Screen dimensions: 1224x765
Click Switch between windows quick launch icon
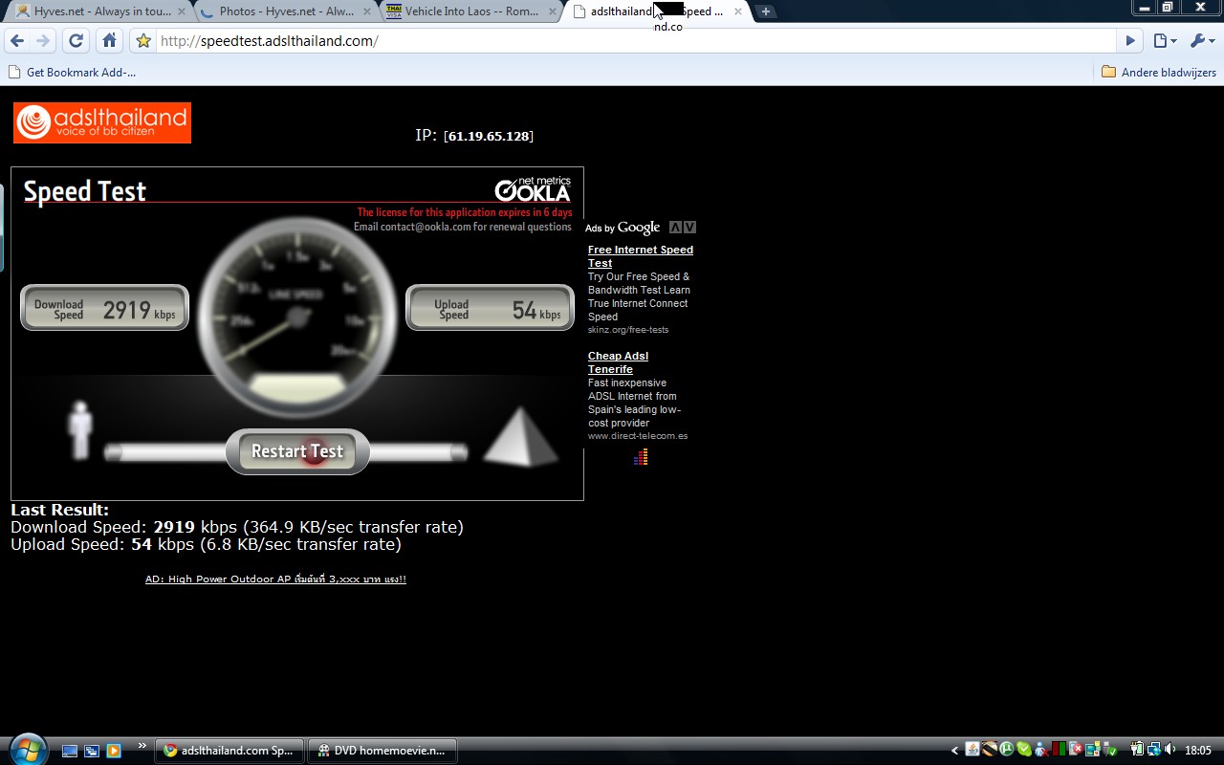(x=92, y=751)
